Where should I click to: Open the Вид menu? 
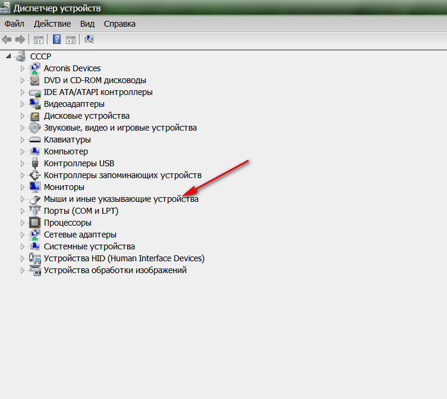87,24
